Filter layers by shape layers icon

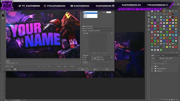tap(168, 58)
